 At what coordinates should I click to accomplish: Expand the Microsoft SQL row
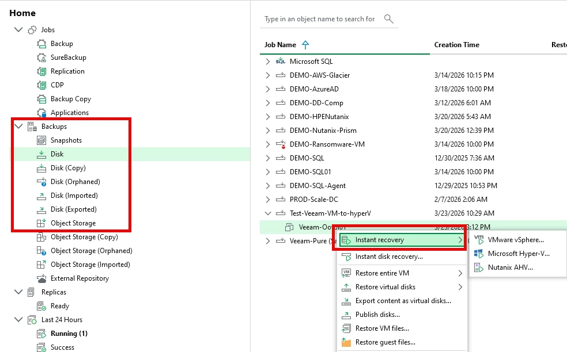click(267, 62)
